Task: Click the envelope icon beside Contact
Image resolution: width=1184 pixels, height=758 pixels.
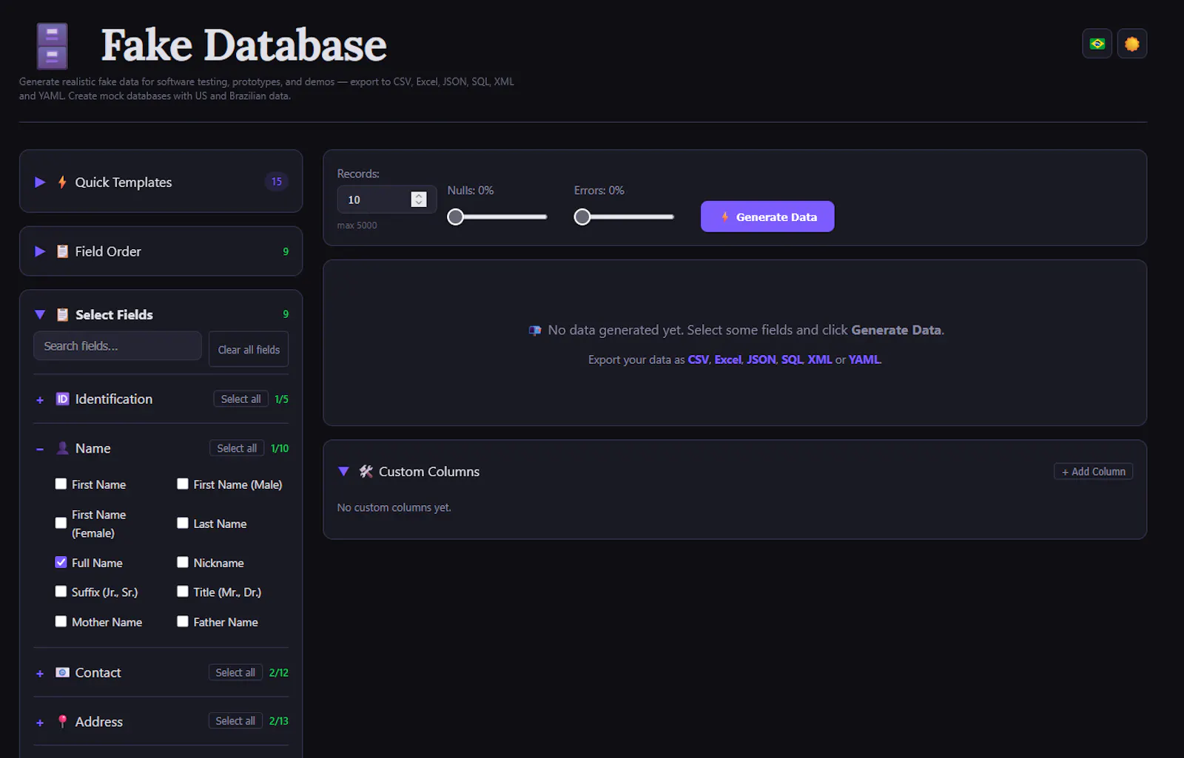Action: 62,672
